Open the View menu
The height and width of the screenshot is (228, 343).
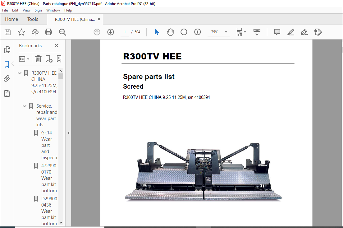(26, 10)
